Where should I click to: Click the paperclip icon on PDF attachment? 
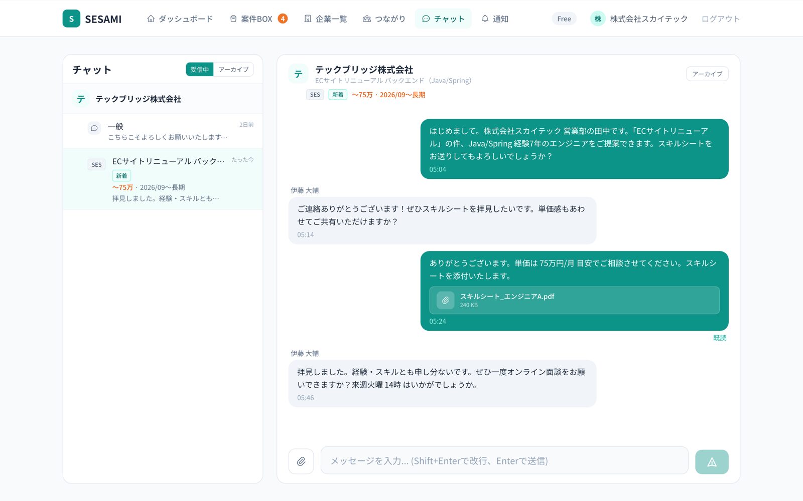[x=445, y=300]
